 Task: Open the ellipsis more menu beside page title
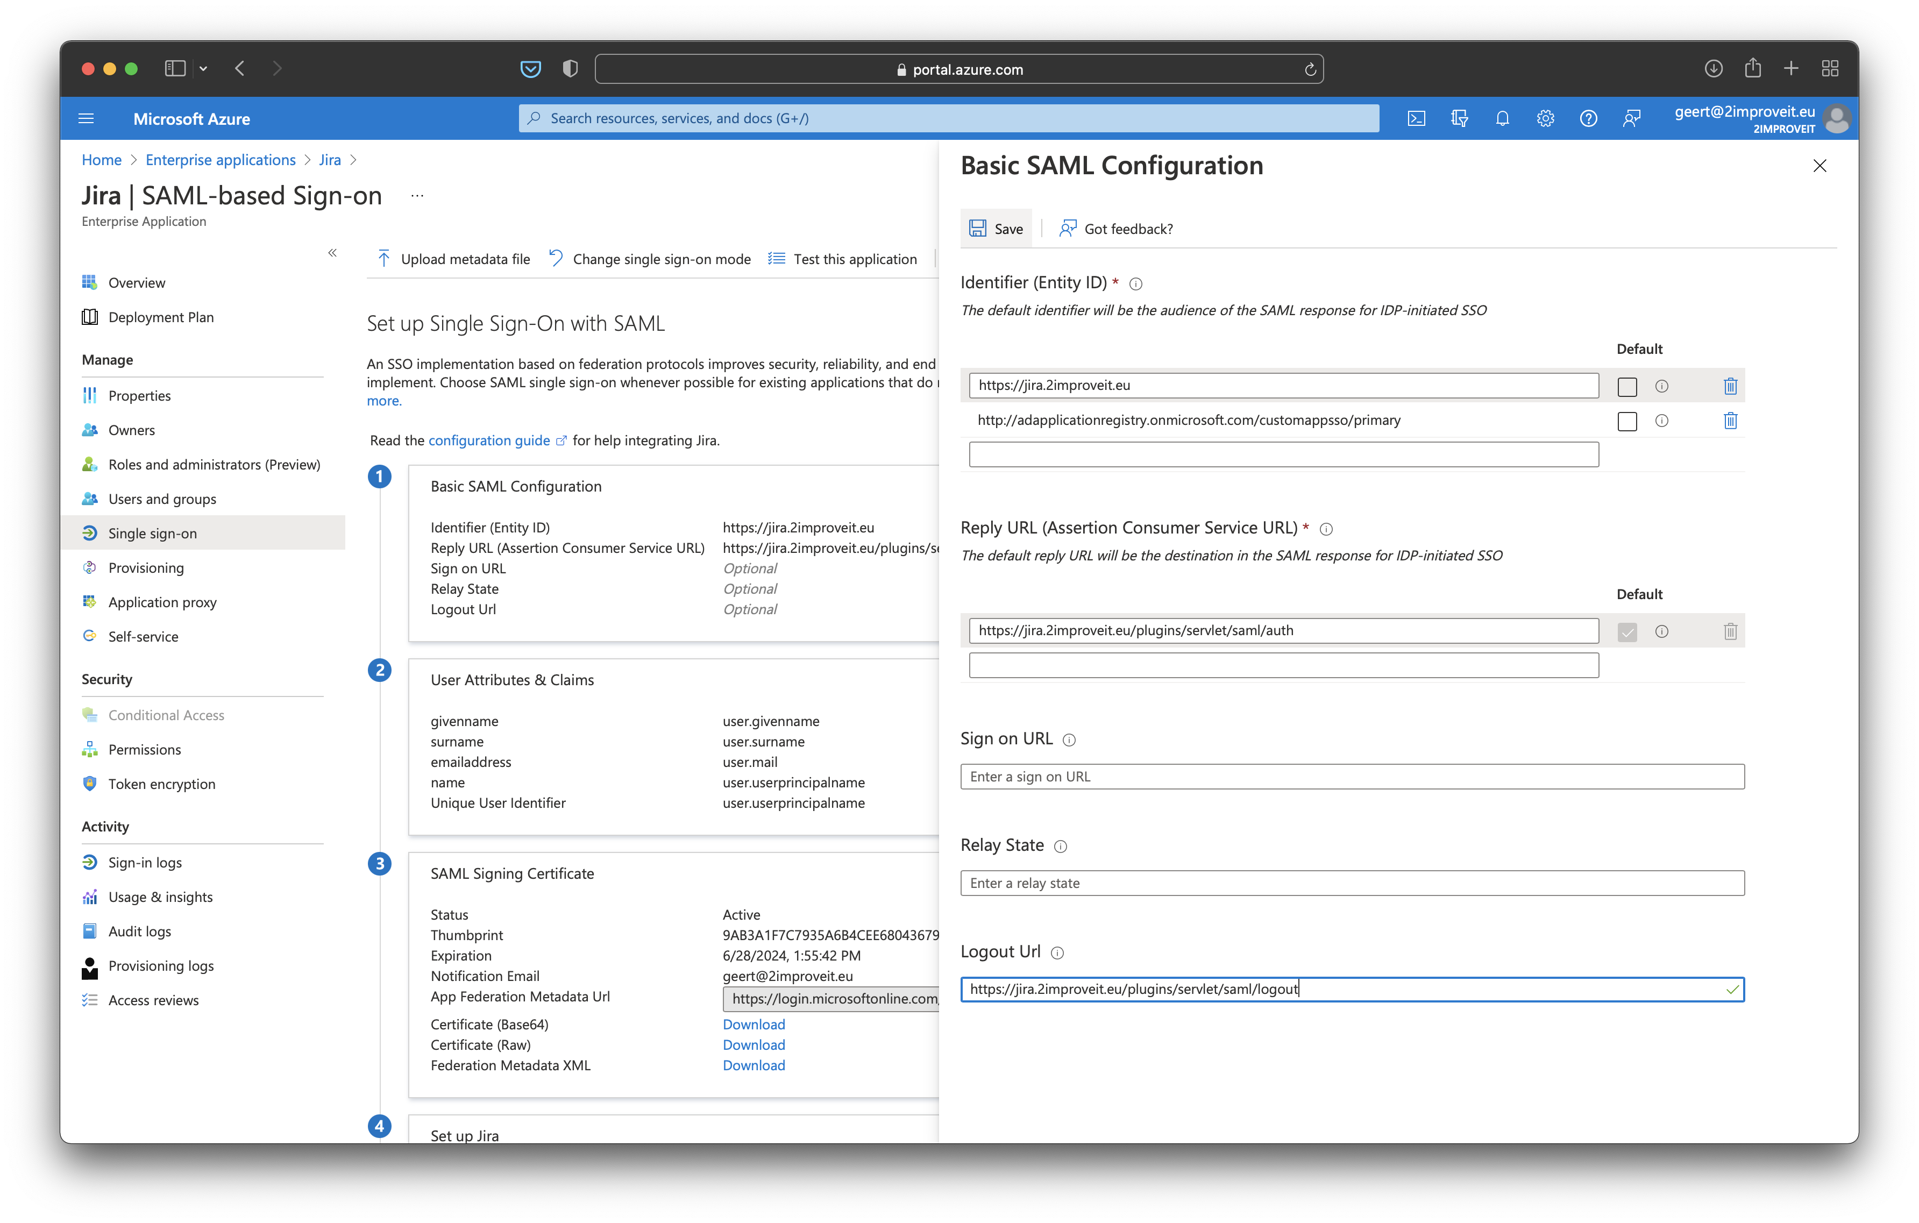417,196
